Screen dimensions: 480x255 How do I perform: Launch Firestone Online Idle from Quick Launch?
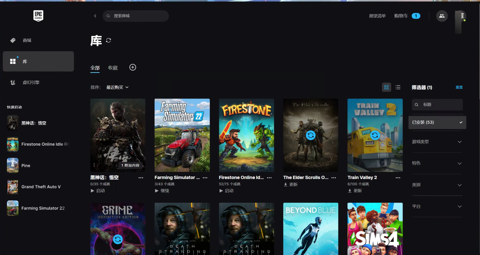click(38, 144)
